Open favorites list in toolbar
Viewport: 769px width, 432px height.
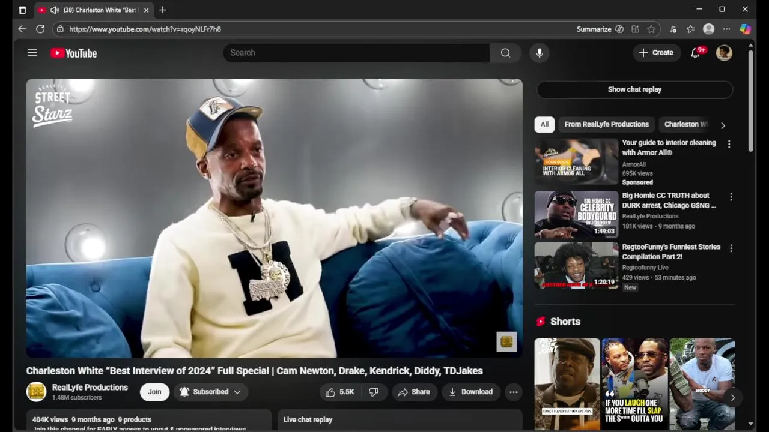[691, 29]
